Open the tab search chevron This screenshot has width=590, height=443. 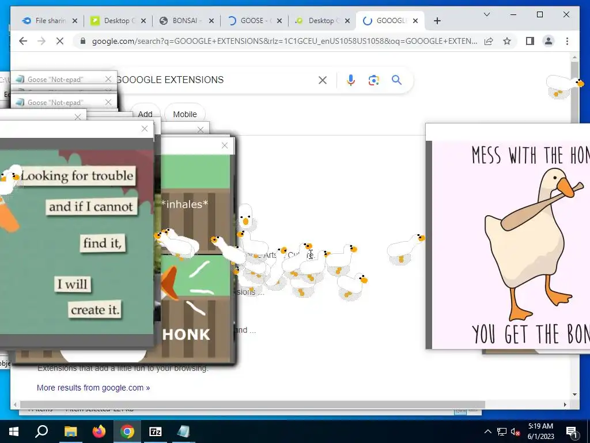486,14
